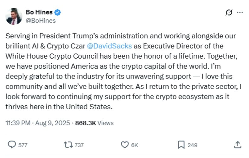Open the three-dot more options menu

[240, 12]
